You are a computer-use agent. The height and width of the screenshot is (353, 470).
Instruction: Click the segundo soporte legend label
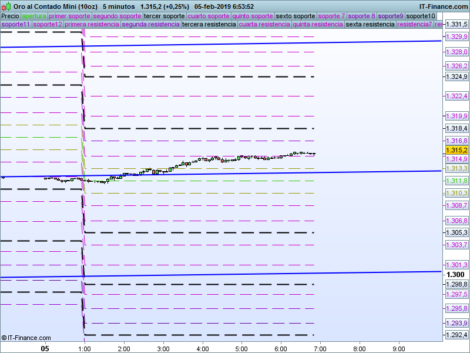[117, 16]
